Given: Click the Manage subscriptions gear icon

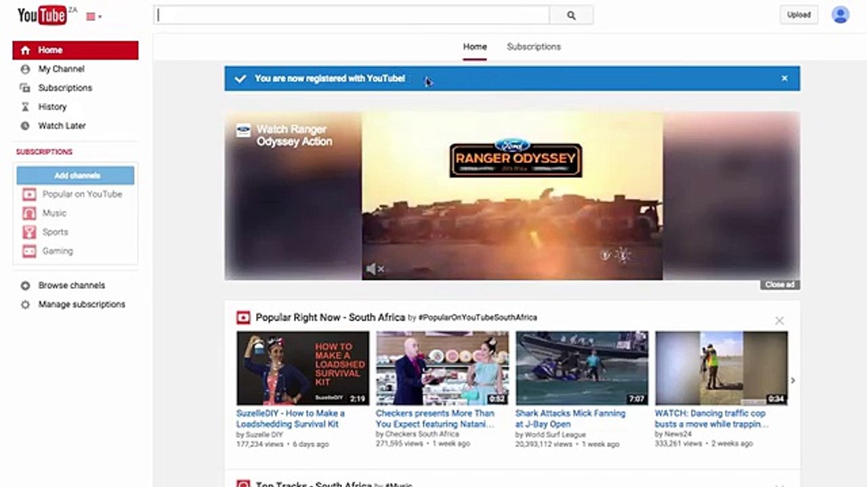Looking at the screenshot, I should [x=25, y=304].
